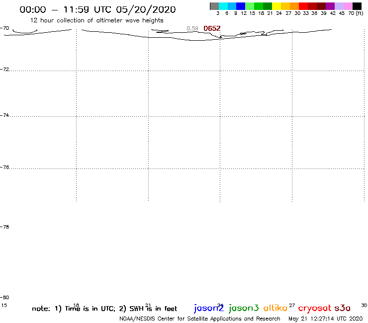Click the '42' label under the color scale
The image size is (368, 323).
(333, 13)
